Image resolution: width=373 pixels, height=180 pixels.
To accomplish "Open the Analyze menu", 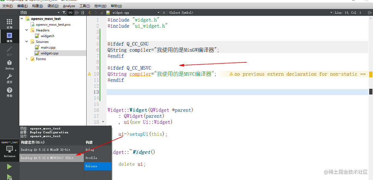I will tap(69, 6).
